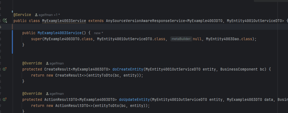The image size is (288, 113).
Task: Click entityToDto call in 'new ActionResultDTO' line
Action: pyautogui.click(x=107, y=106)
